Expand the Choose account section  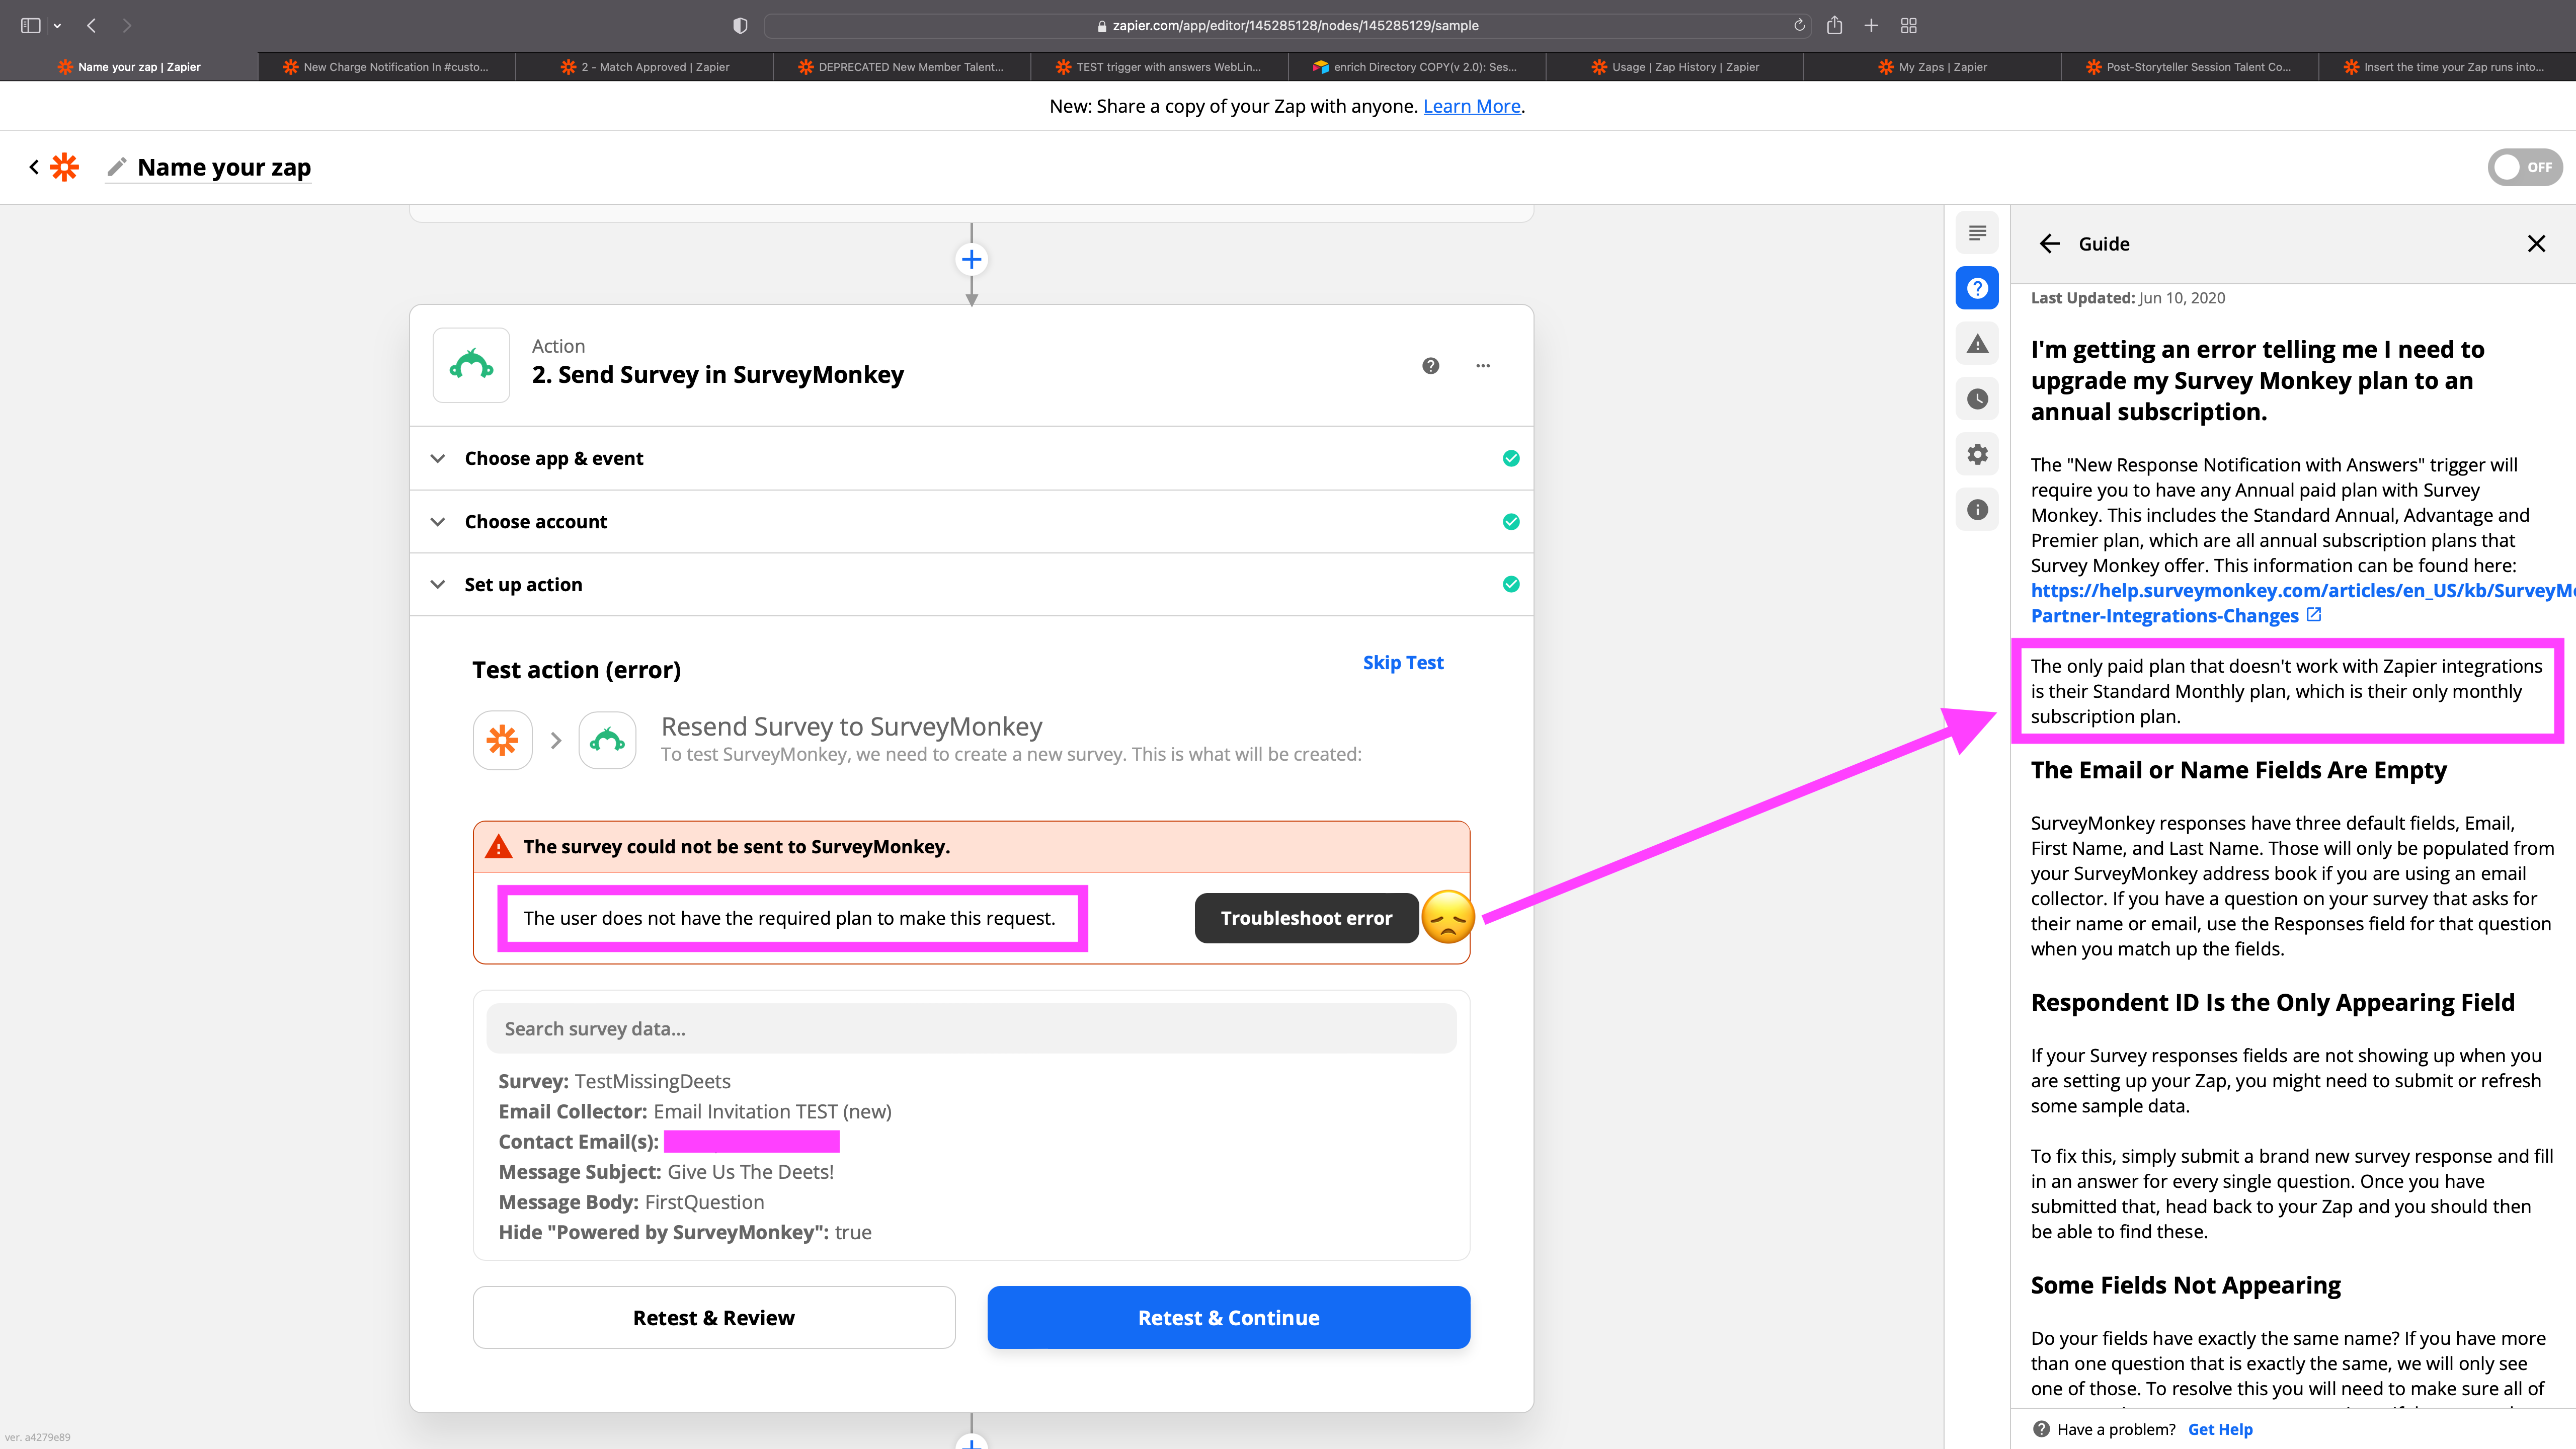coord(971,521)
